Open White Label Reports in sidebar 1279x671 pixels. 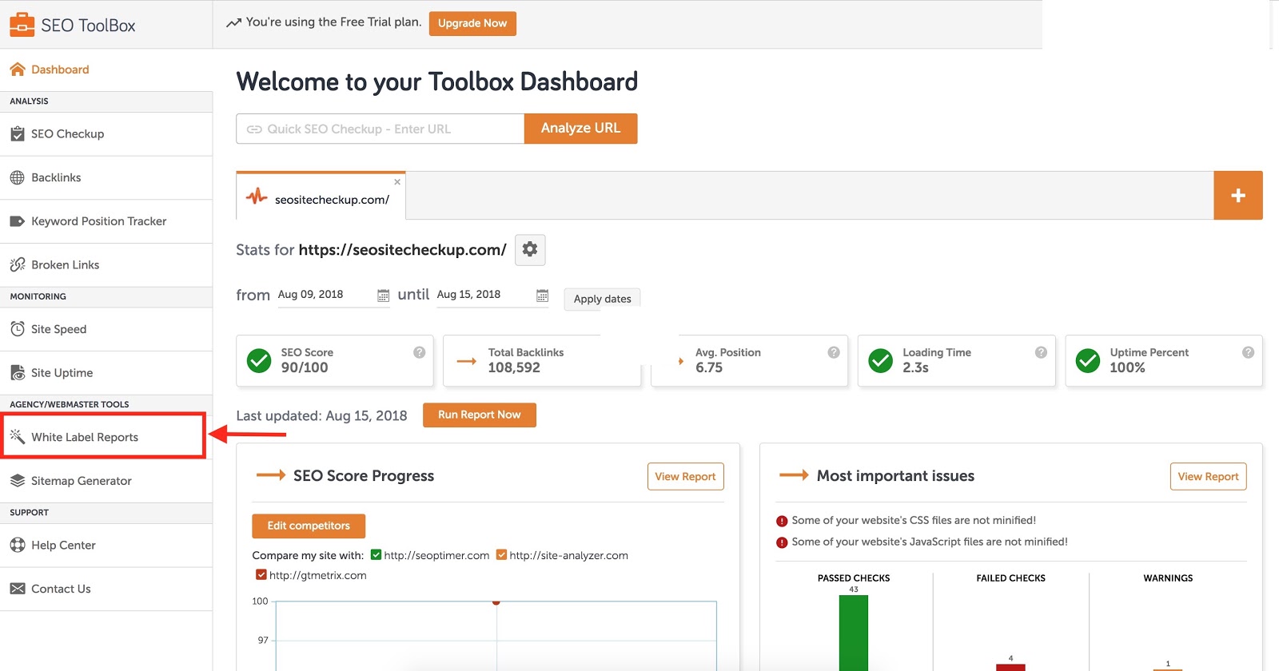(x=85, y=437)
